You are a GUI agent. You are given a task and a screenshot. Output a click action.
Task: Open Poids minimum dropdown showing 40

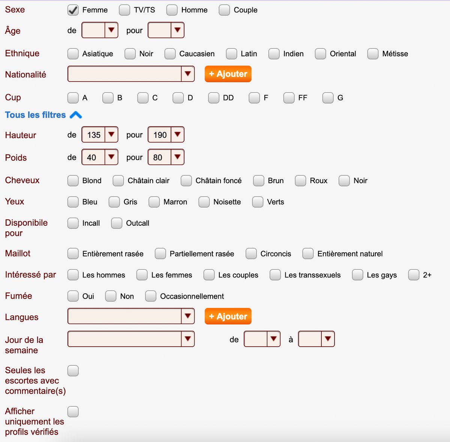click(x=100, y=157)
